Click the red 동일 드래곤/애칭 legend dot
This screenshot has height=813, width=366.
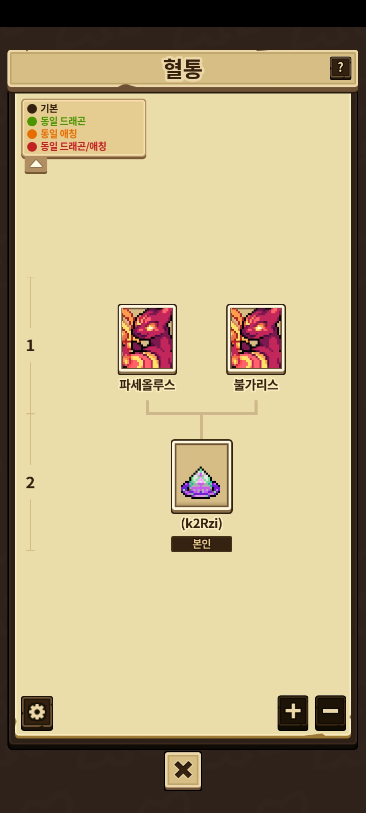point(32,146)
